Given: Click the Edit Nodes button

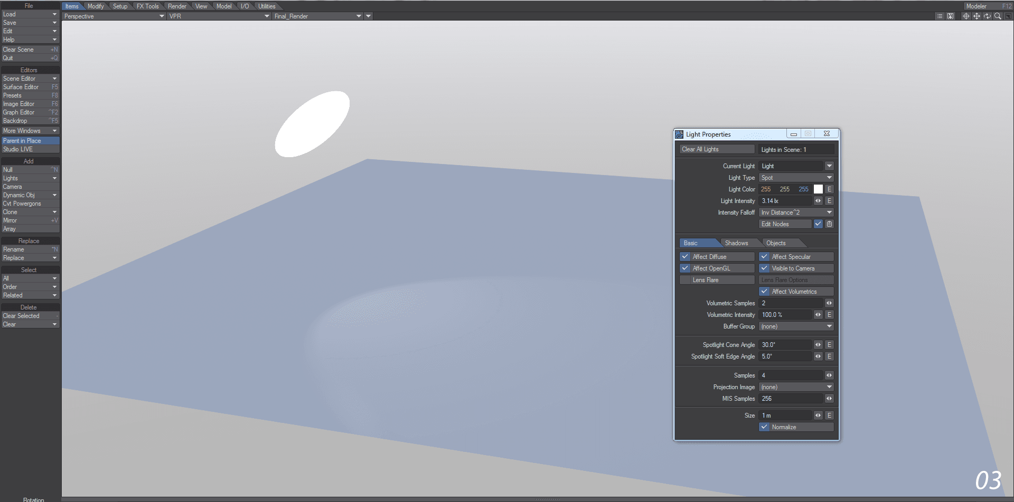Looking at the screenshot, I should [785, 224].
